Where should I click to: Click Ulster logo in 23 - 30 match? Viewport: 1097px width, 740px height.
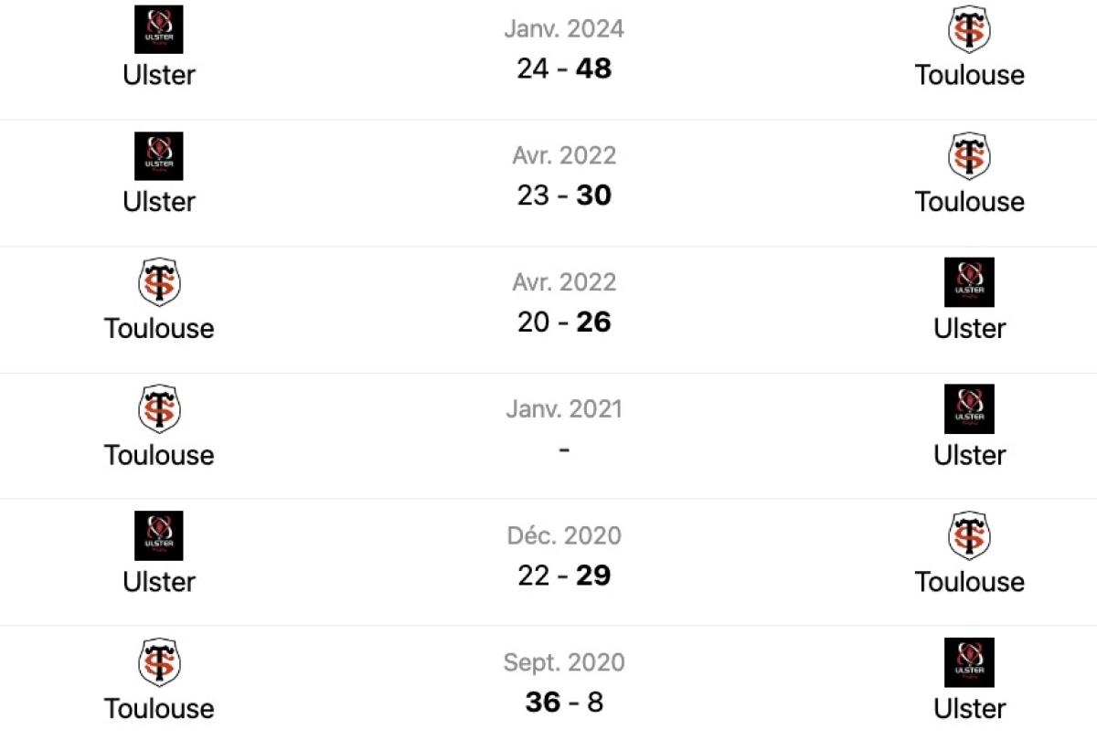159,155
